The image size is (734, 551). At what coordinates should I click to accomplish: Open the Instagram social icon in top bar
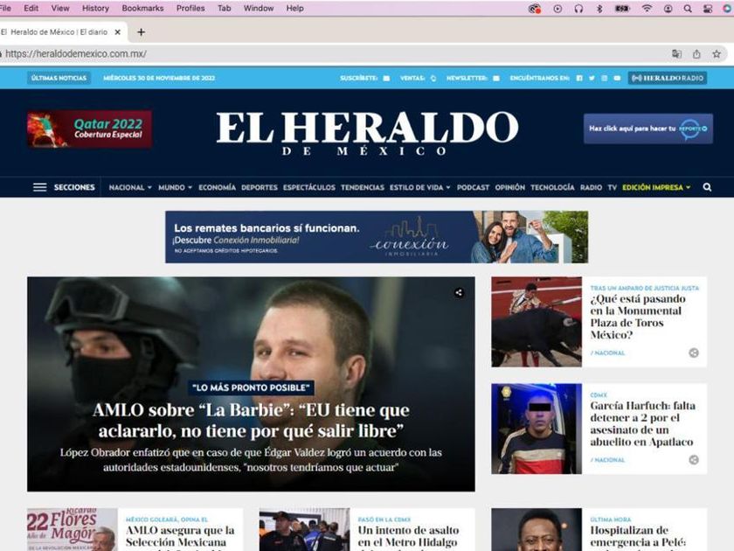[605, 78]
